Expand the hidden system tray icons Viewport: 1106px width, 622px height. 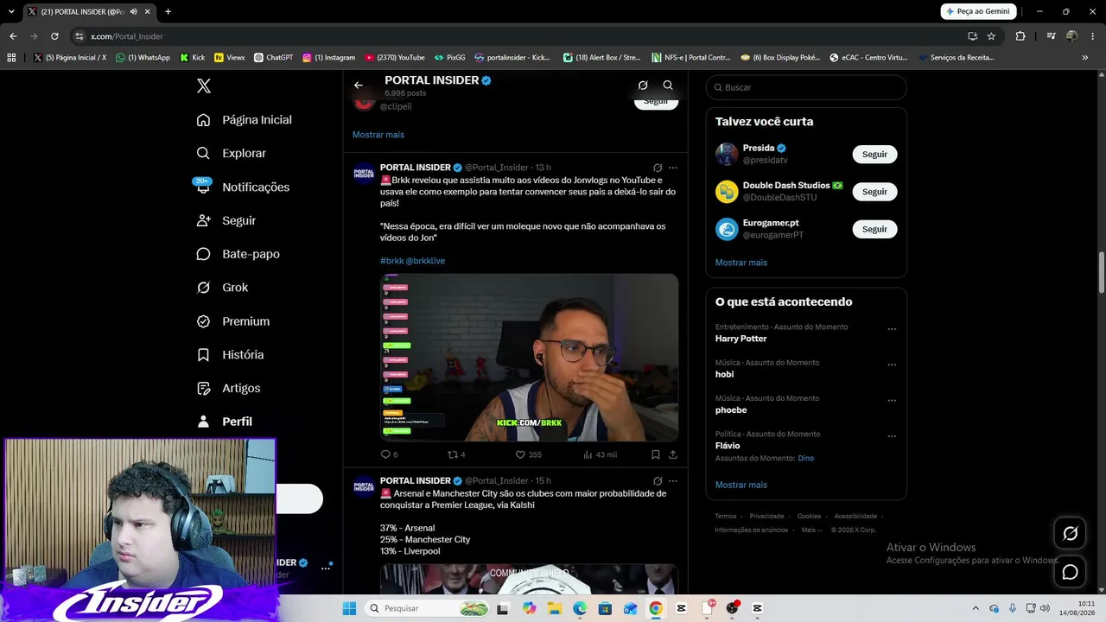click(976, 608)
